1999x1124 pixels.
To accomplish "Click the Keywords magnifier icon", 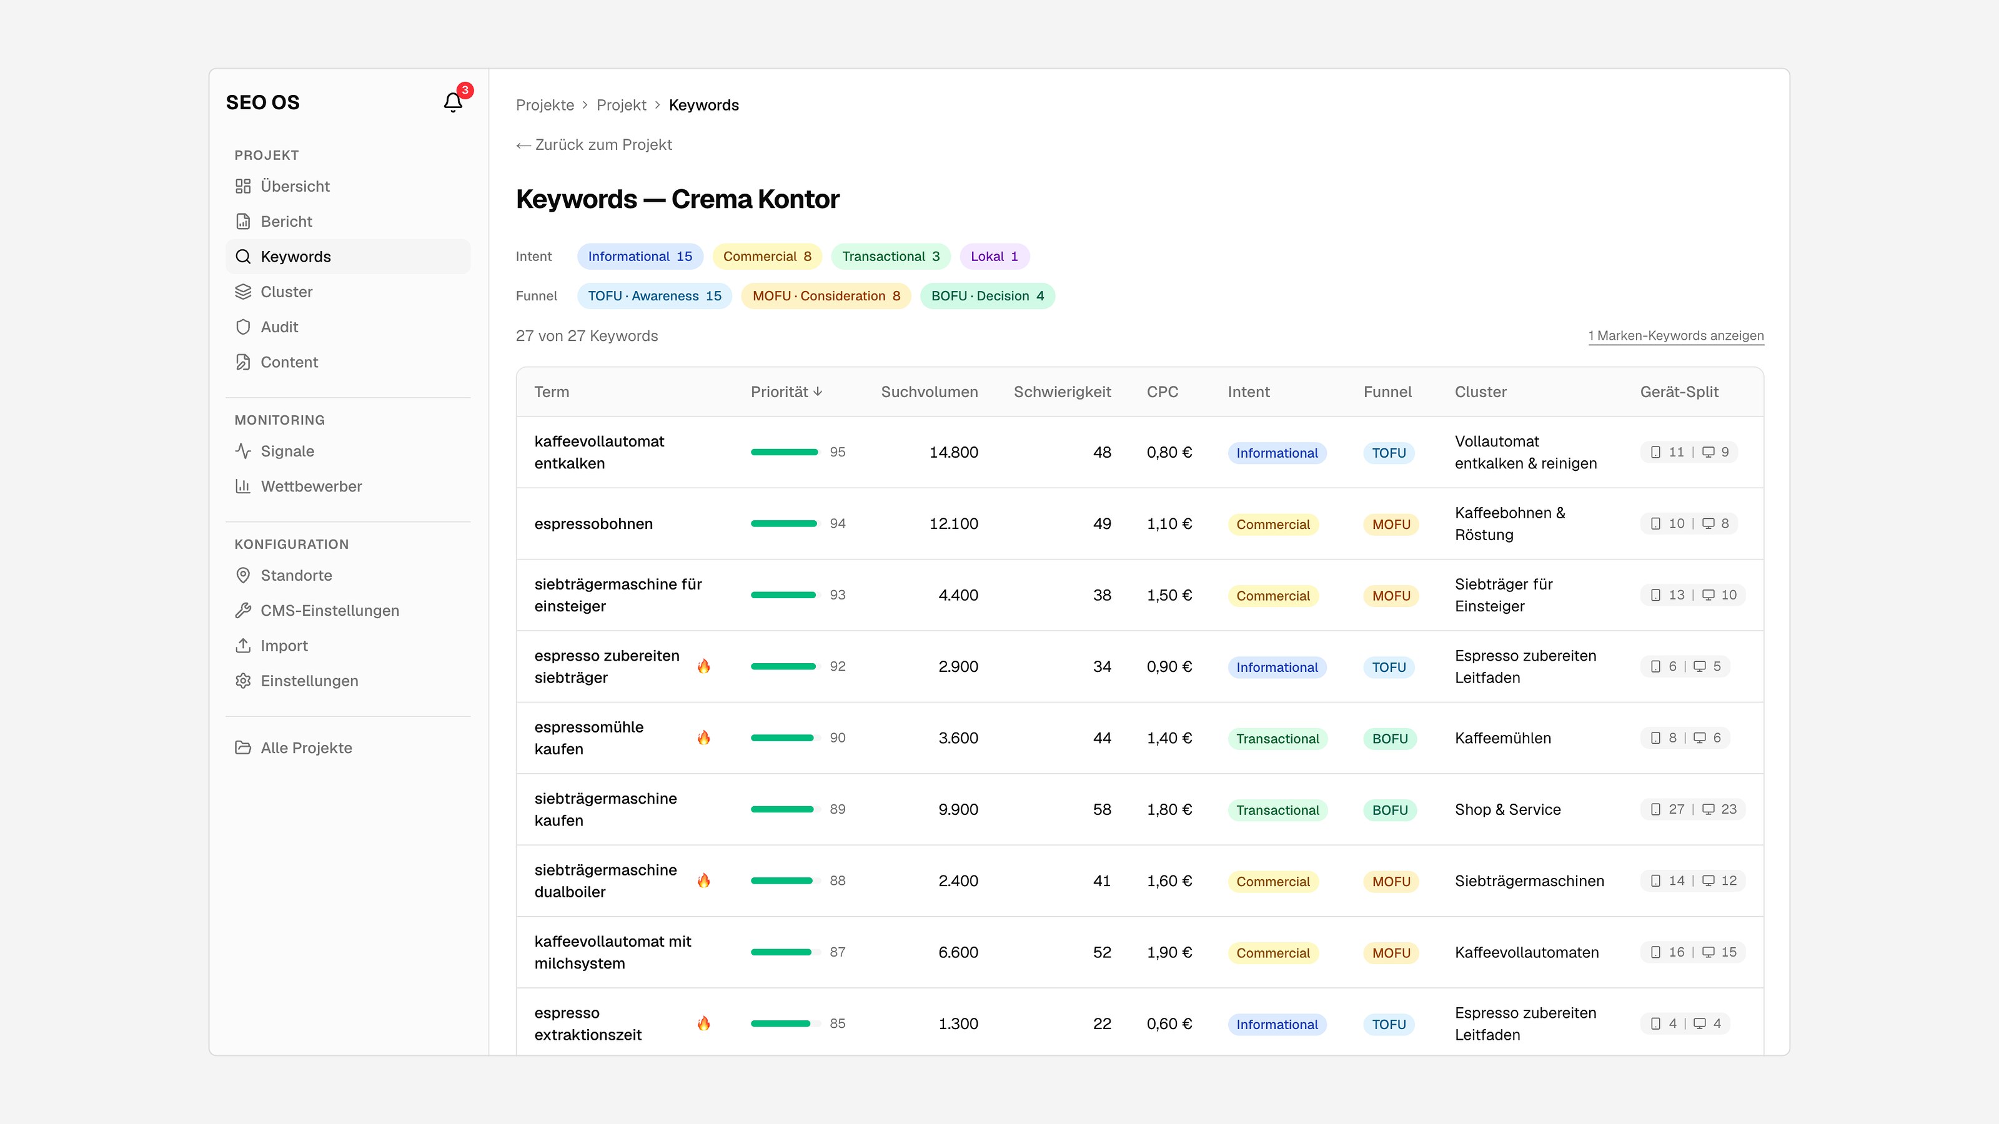I will tap(243, 257).
